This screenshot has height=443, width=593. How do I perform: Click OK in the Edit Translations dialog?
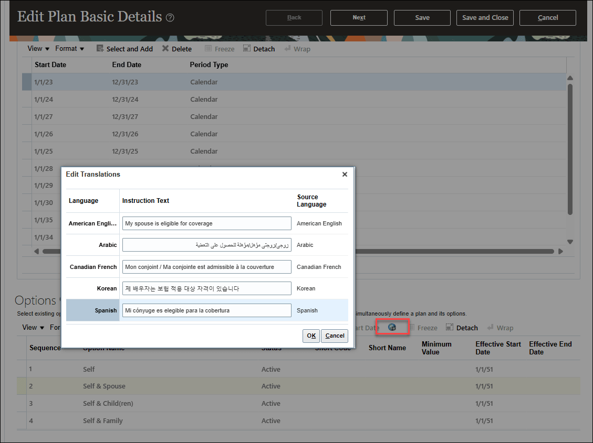pyautogui.click(x=311, y=336)
